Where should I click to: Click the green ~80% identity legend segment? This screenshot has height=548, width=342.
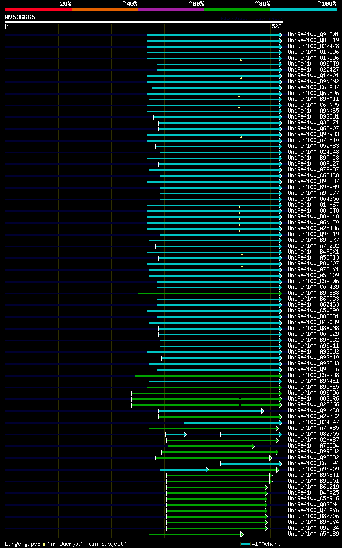(x=237, y=10)
